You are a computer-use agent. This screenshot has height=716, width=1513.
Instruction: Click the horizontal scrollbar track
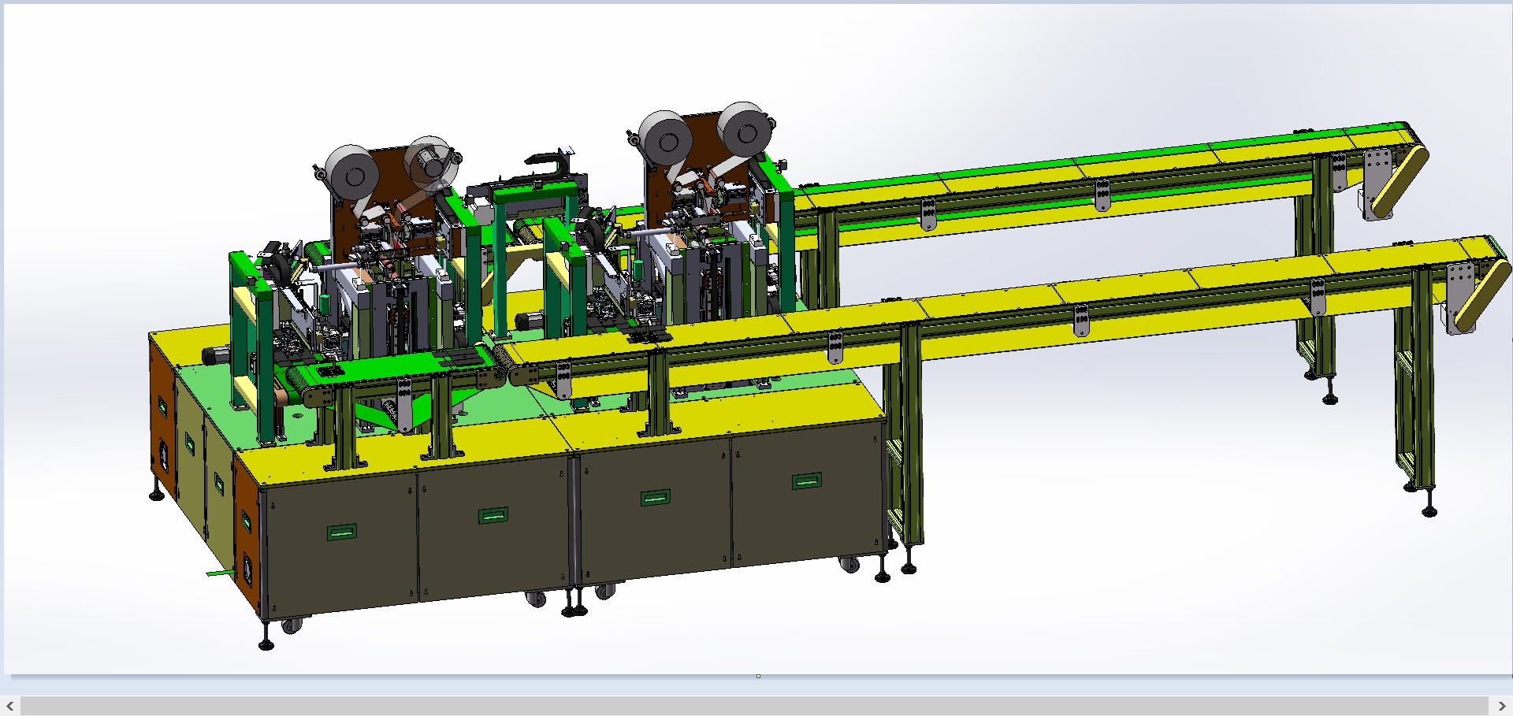[x=756, y=706]
